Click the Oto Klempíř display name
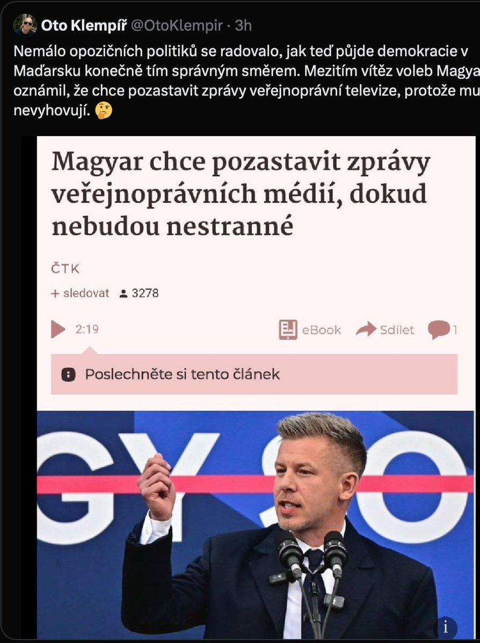Image resolution: width=480 pixels, height=643 pixels. [84, 26]
